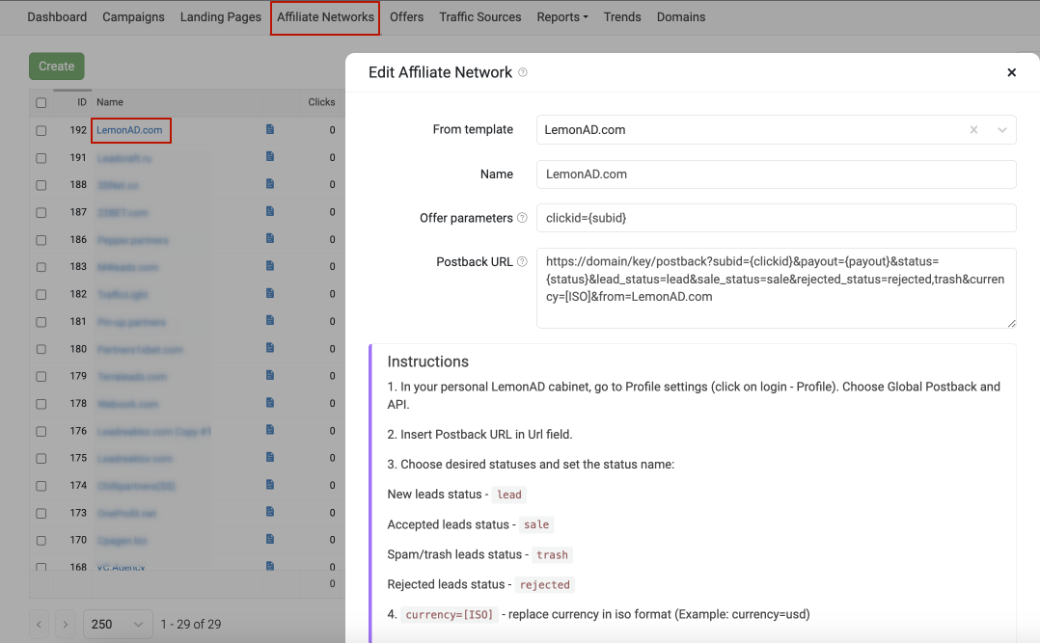The image size is (1040, 643).
Task: Open the Offers section
Action: click(406, 17)
